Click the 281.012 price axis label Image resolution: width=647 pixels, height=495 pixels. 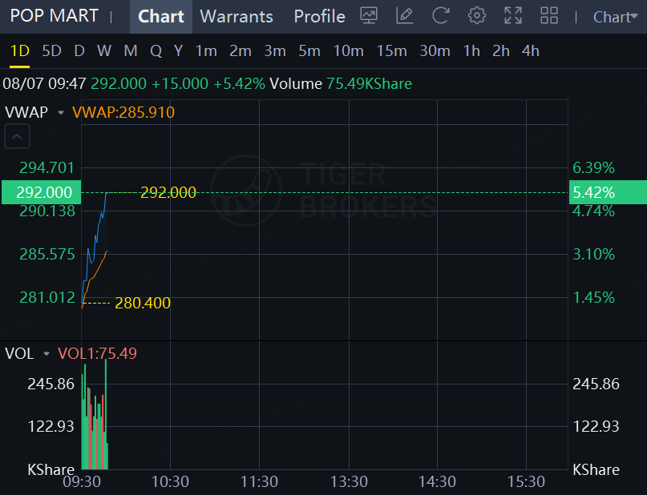coord(47,298)
